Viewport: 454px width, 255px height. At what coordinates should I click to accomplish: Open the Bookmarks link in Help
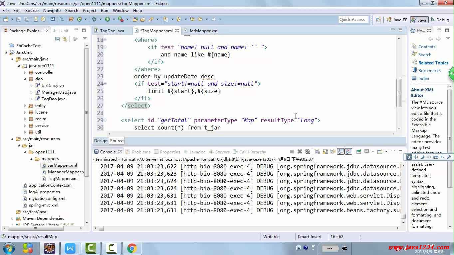click(x=429, y=70)
